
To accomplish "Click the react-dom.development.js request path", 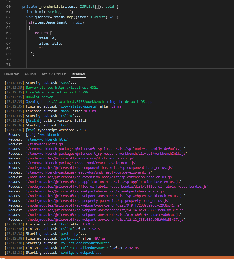I will 89,172.
